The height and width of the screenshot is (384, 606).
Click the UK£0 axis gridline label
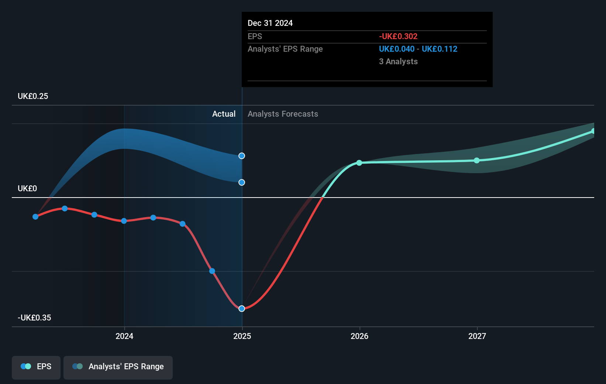point(27,188)
